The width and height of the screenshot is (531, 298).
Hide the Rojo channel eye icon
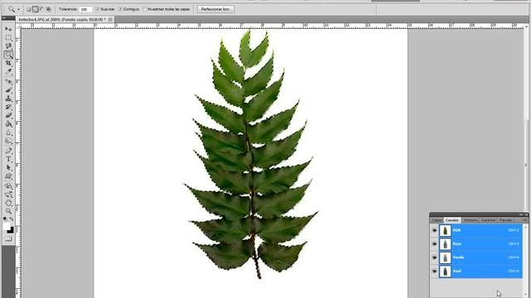(x=435, y=244)
